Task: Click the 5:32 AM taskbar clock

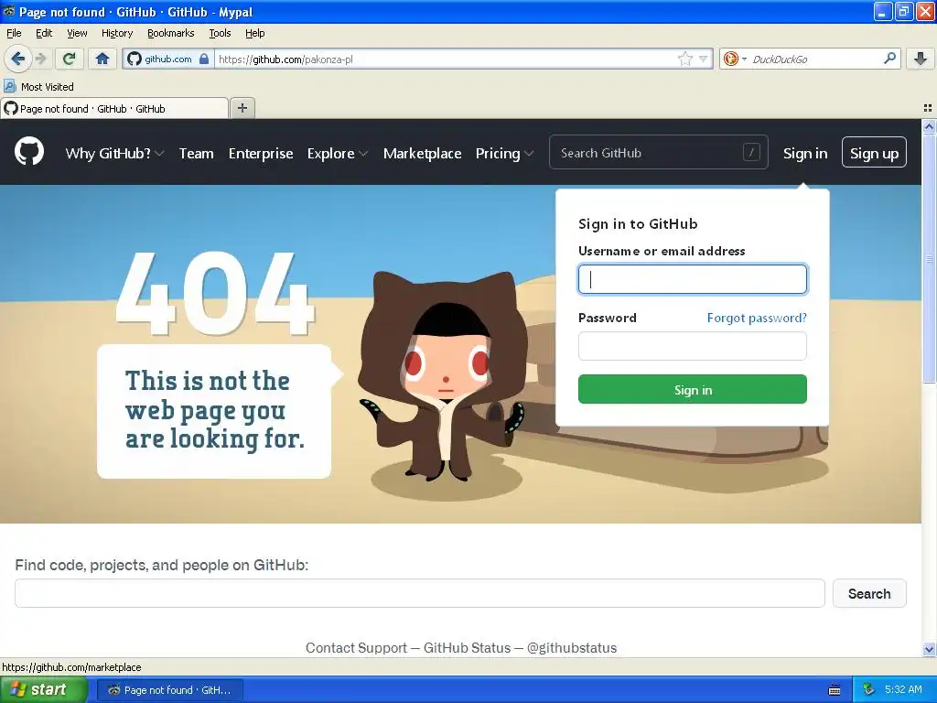Action: 903,689
